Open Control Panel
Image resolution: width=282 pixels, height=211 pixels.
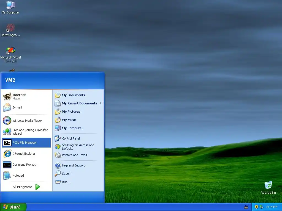(78, 138)
